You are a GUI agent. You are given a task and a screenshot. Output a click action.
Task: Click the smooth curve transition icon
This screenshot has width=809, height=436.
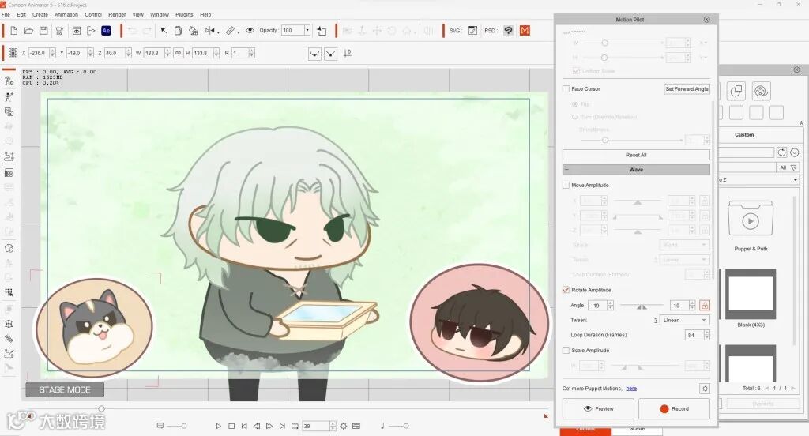314,54
